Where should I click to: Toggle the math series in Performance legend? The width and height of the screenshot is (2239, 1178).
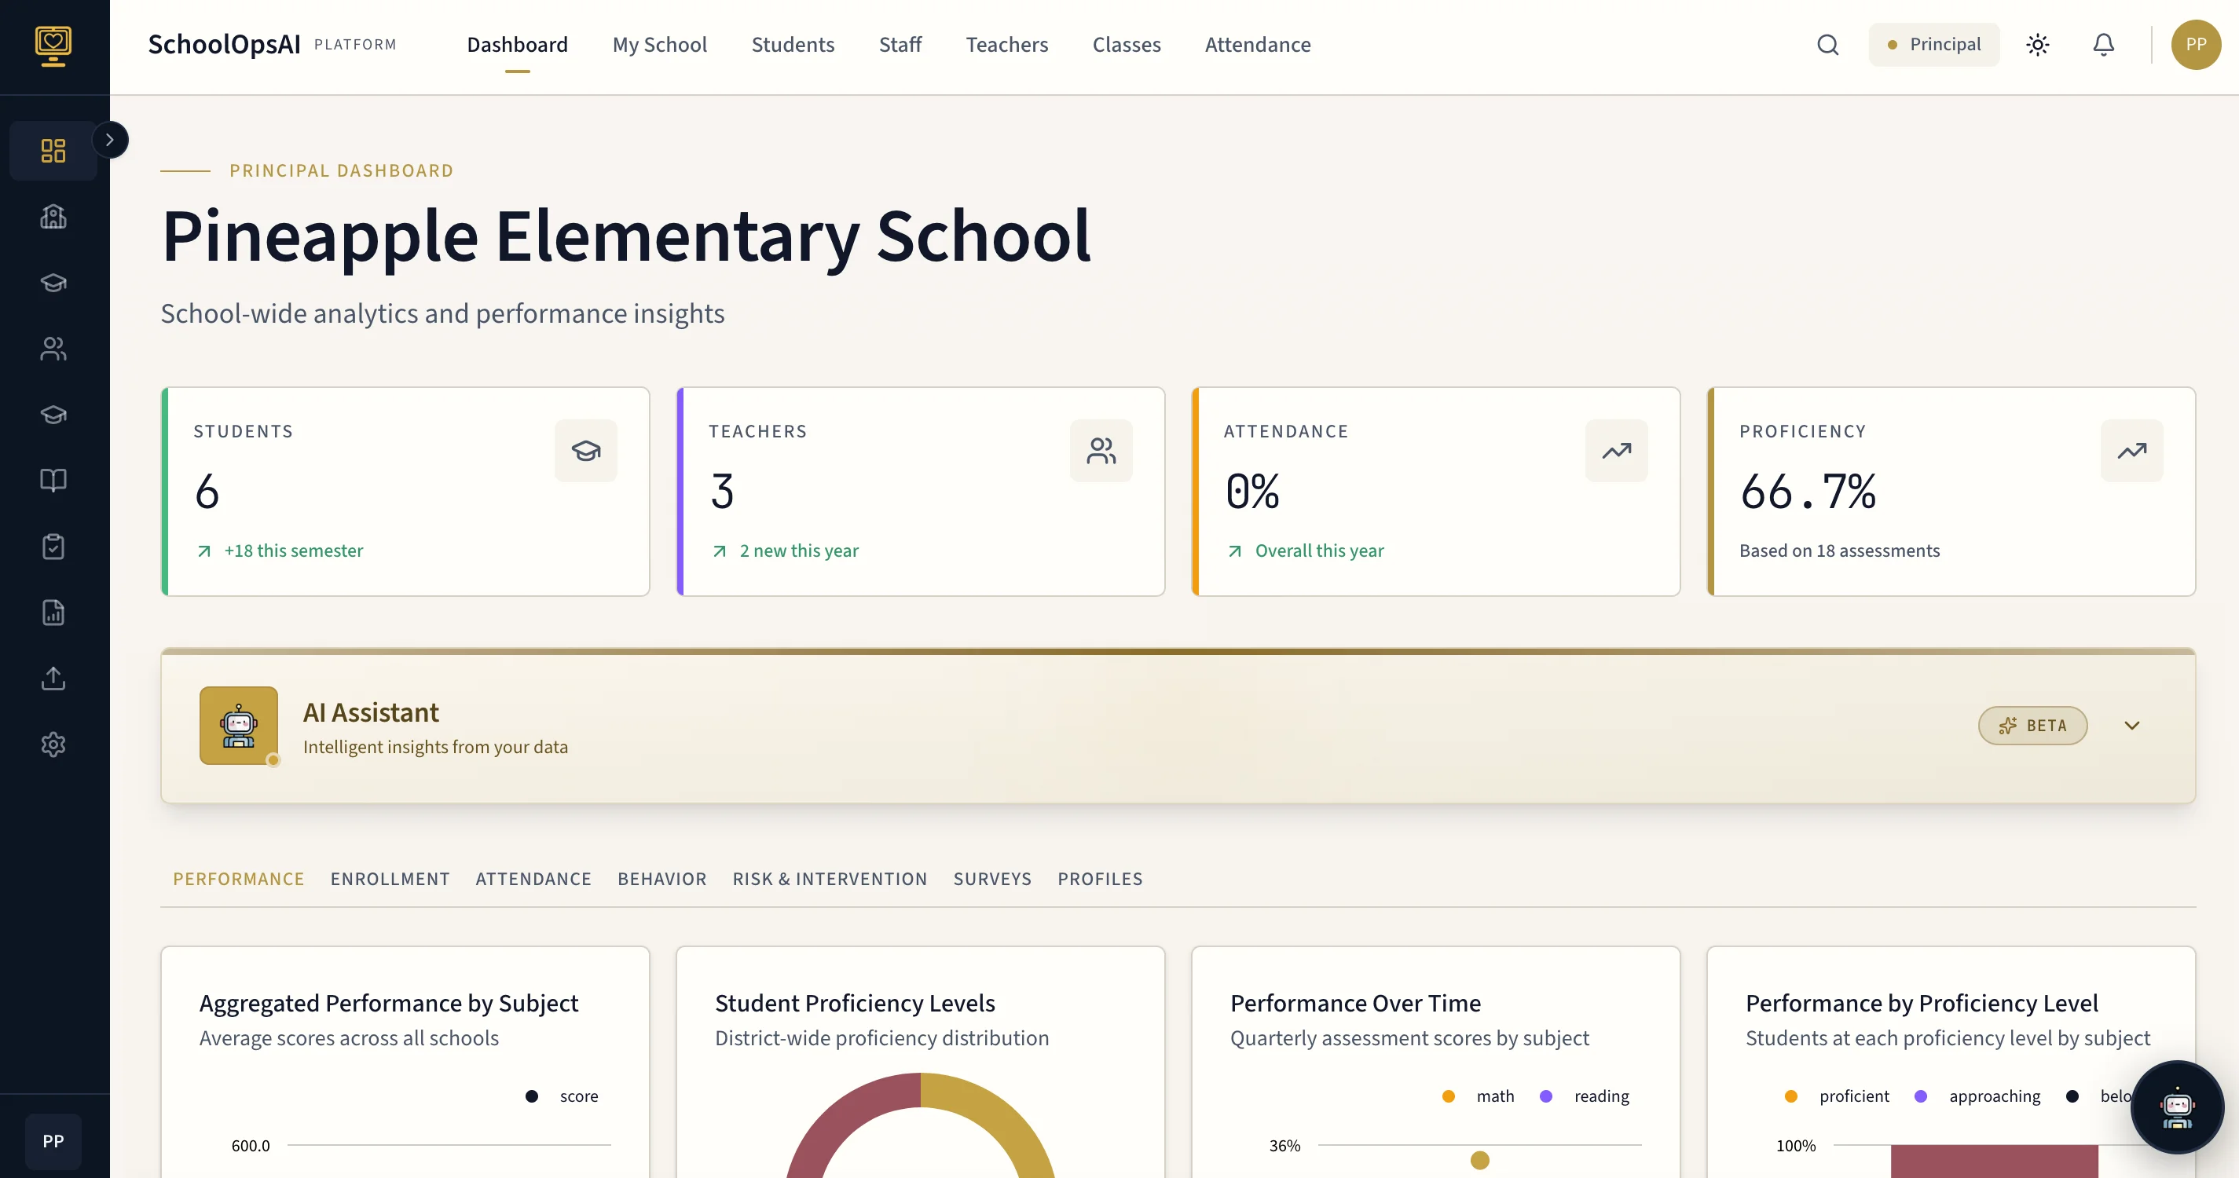tap(1478, 1096)
